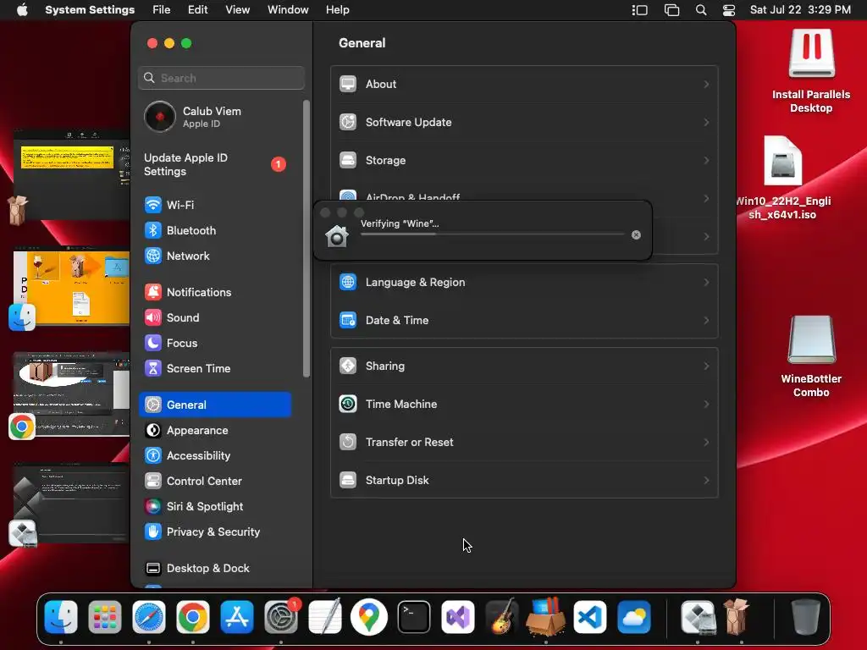Viewport: 867px width, 650px height.
Task: Launch Terminal from the Dock
Action: (413, 617)
